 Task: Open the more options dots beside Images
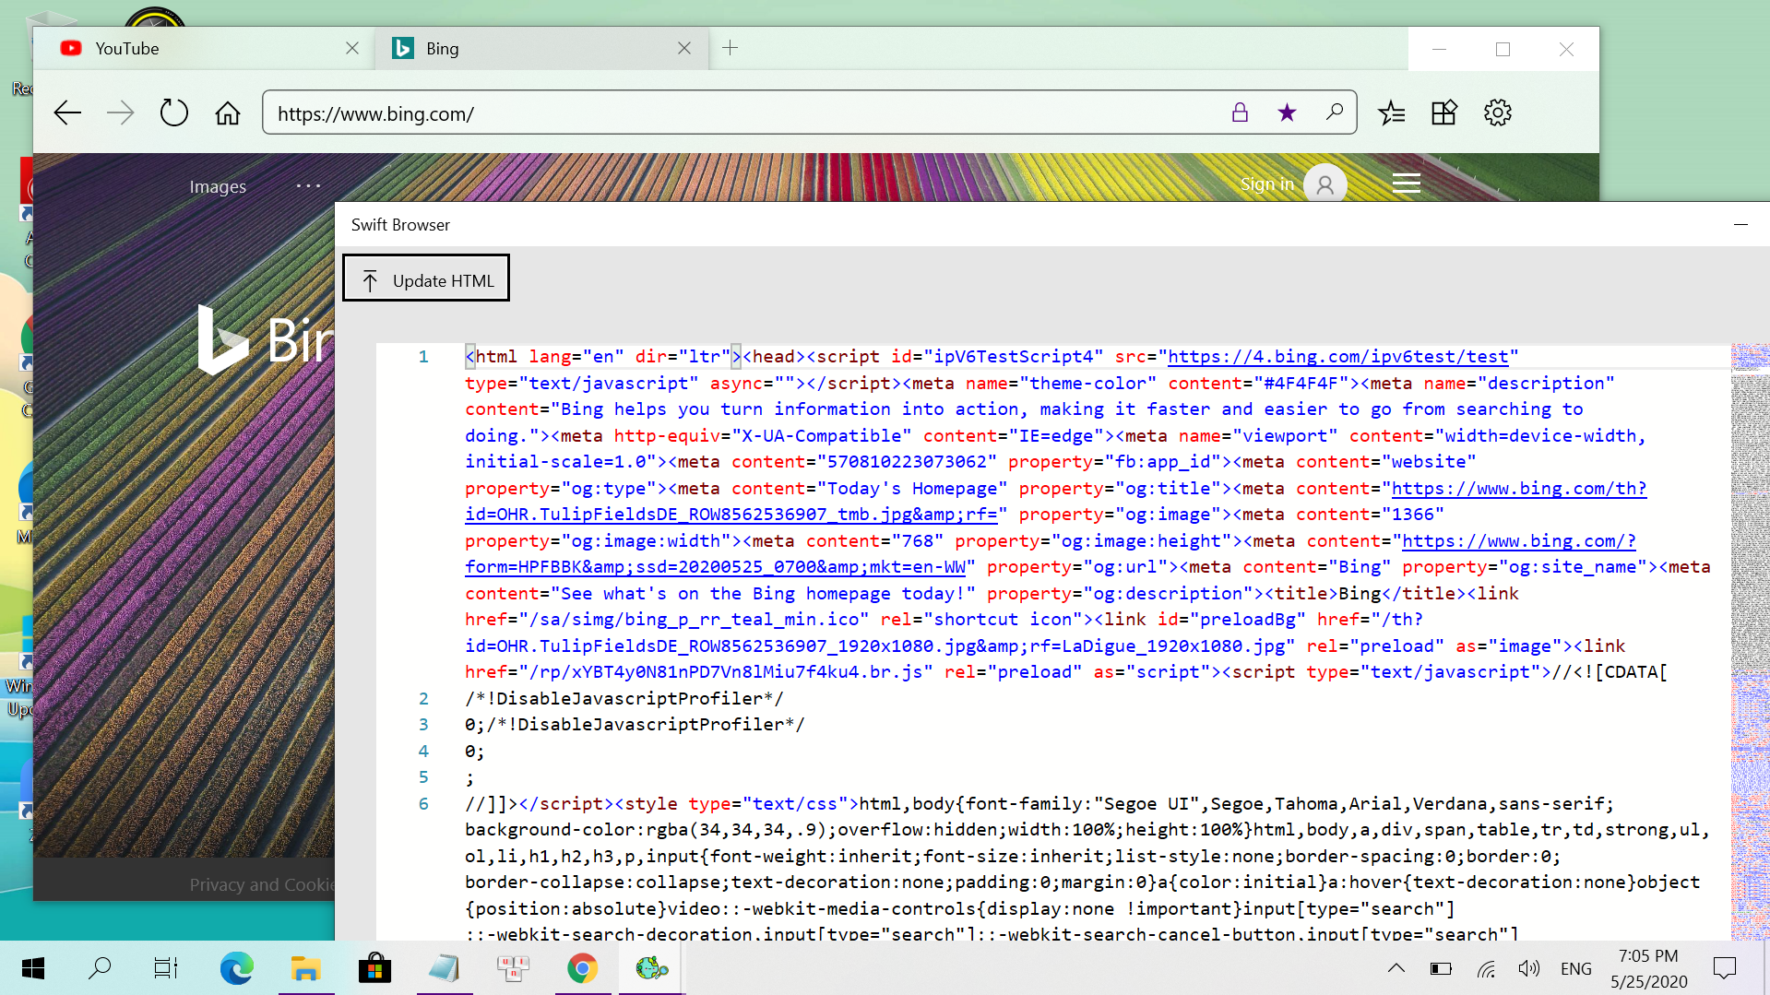307,185
